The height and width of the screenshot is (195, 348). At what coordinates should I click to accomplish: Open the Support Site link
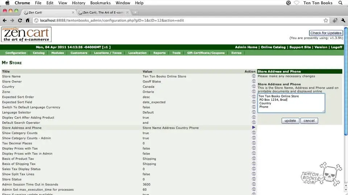click(300, 47)
